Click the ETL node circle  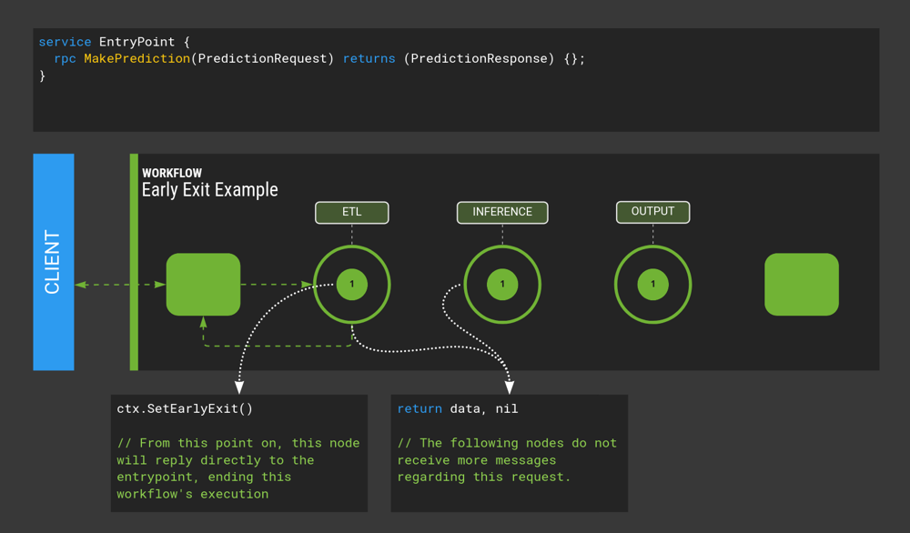coord(351,284)
